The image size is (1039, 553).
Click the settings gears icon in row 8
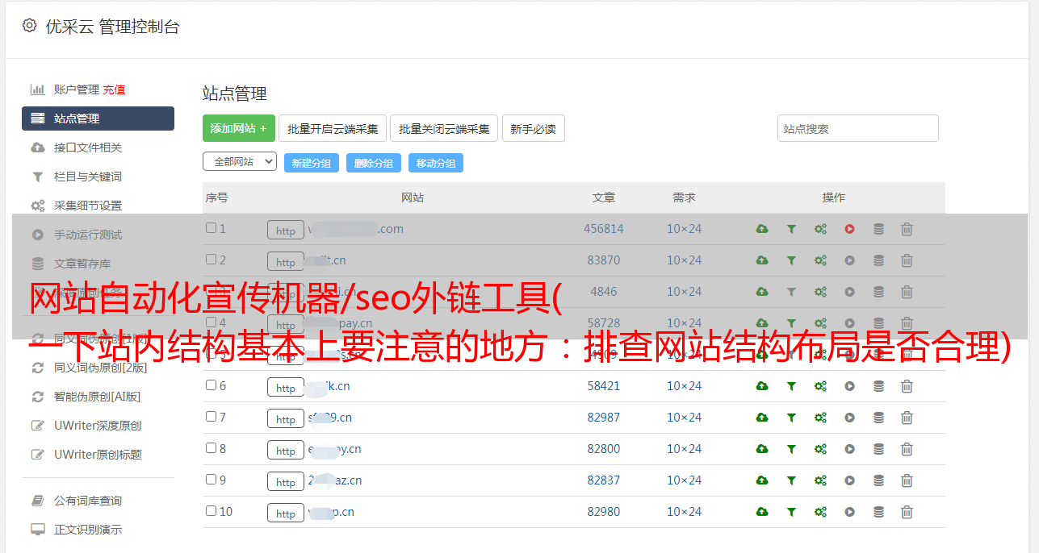(820, 449)
